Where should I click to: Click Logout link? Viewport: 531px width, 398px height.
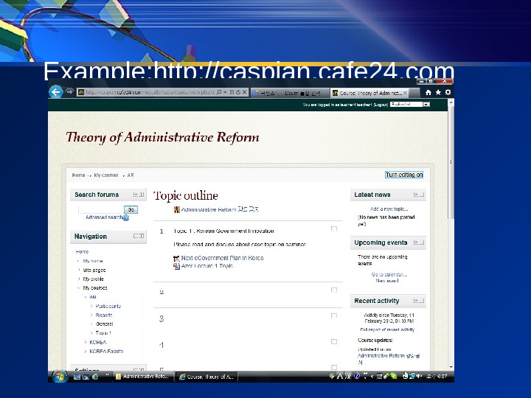tap(381, 105)
